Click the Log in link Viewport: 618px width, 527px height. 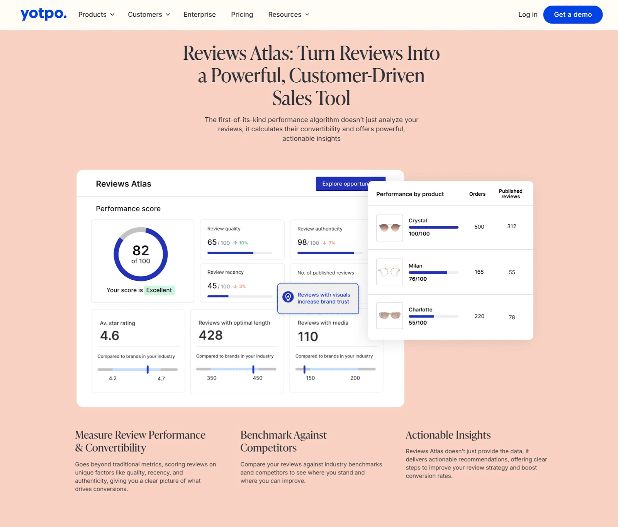tap(527, 14)
